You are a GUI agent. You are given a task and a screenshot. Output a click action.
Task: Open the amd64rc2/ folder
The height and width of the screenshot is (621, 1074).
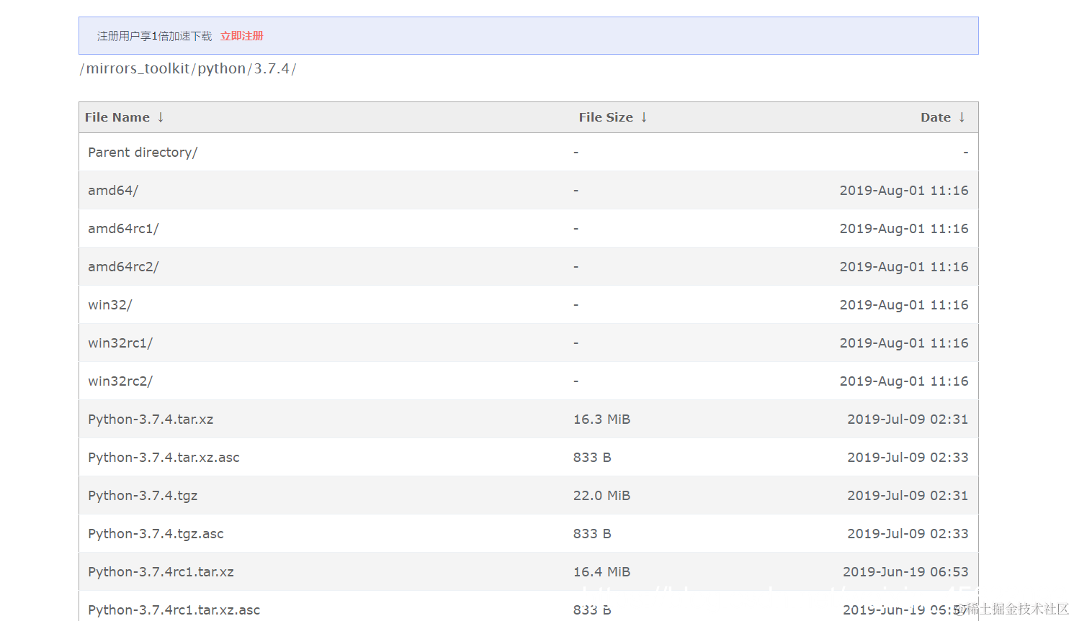(123, 267)
